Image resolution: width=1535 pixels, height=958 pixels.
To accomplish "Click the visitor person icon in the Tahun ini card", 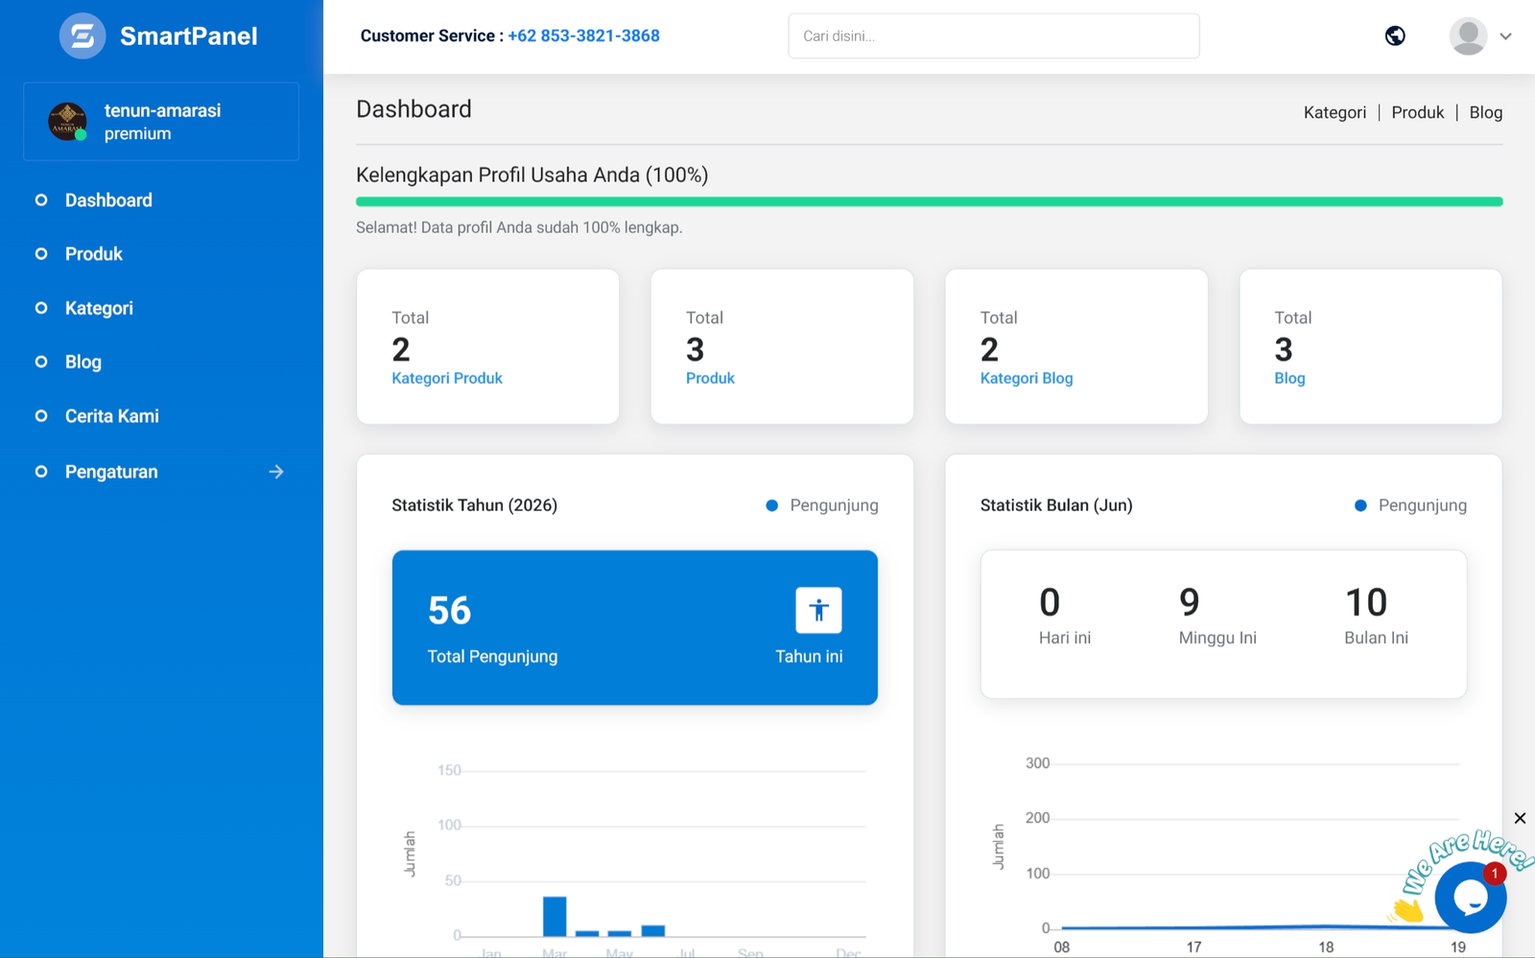I will [x=818, y=610].
